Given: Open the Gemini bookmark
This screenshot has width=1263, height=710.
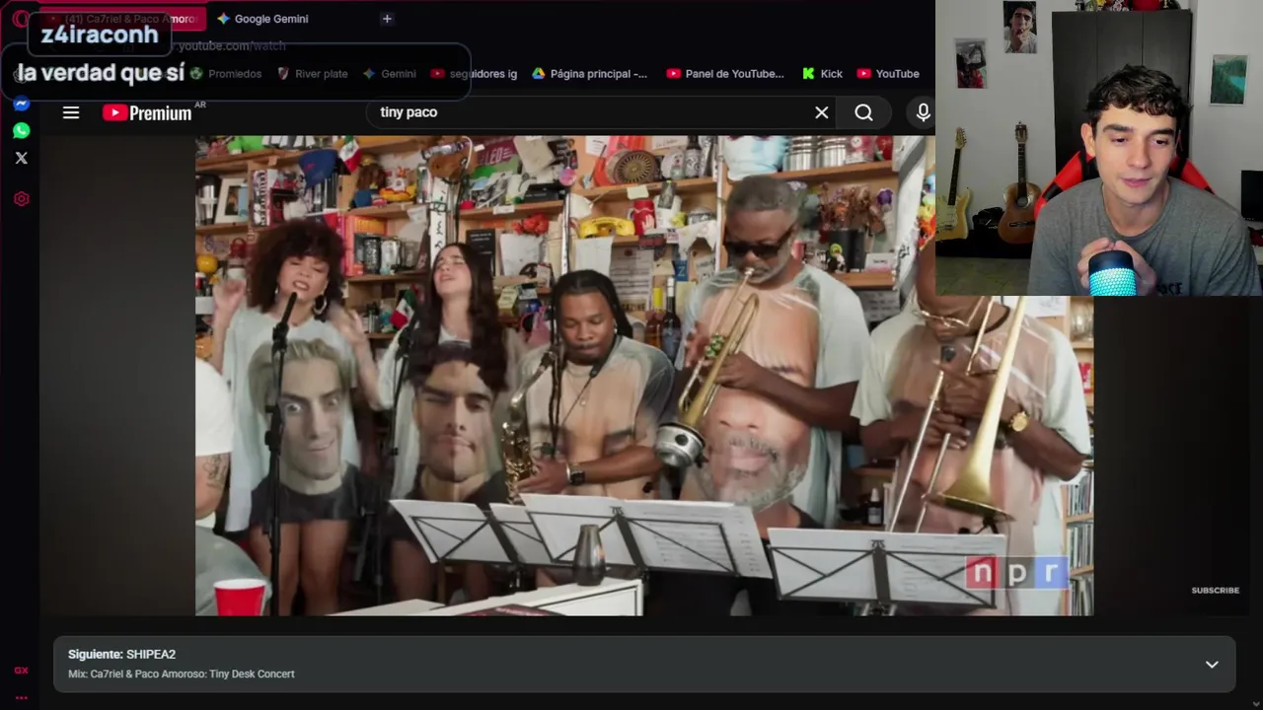Looking at the screenshot, I should click(x=390, y=74).
